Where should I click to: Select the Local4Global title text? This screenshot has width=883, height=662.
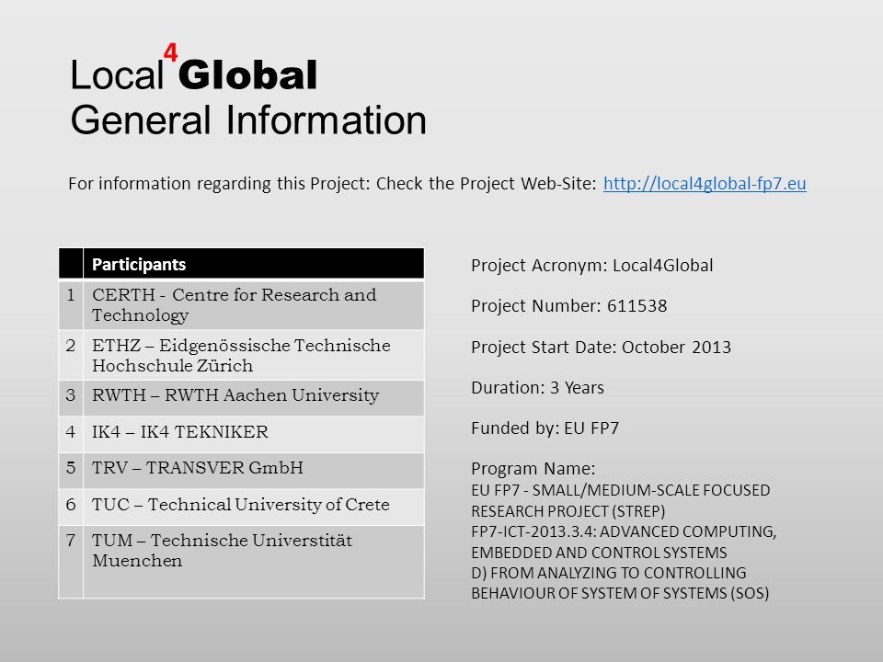pos(194,68)
